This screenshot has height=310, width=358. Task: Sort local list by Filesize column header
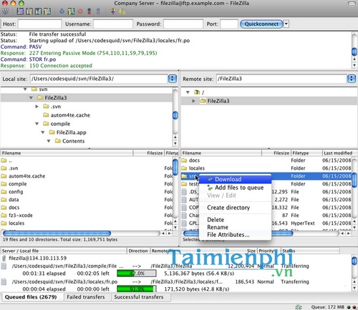tap(148, 153)
